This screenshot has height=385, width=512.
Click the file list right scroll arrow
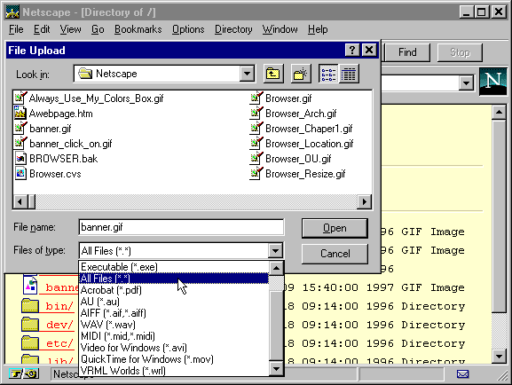click(365, 201)
